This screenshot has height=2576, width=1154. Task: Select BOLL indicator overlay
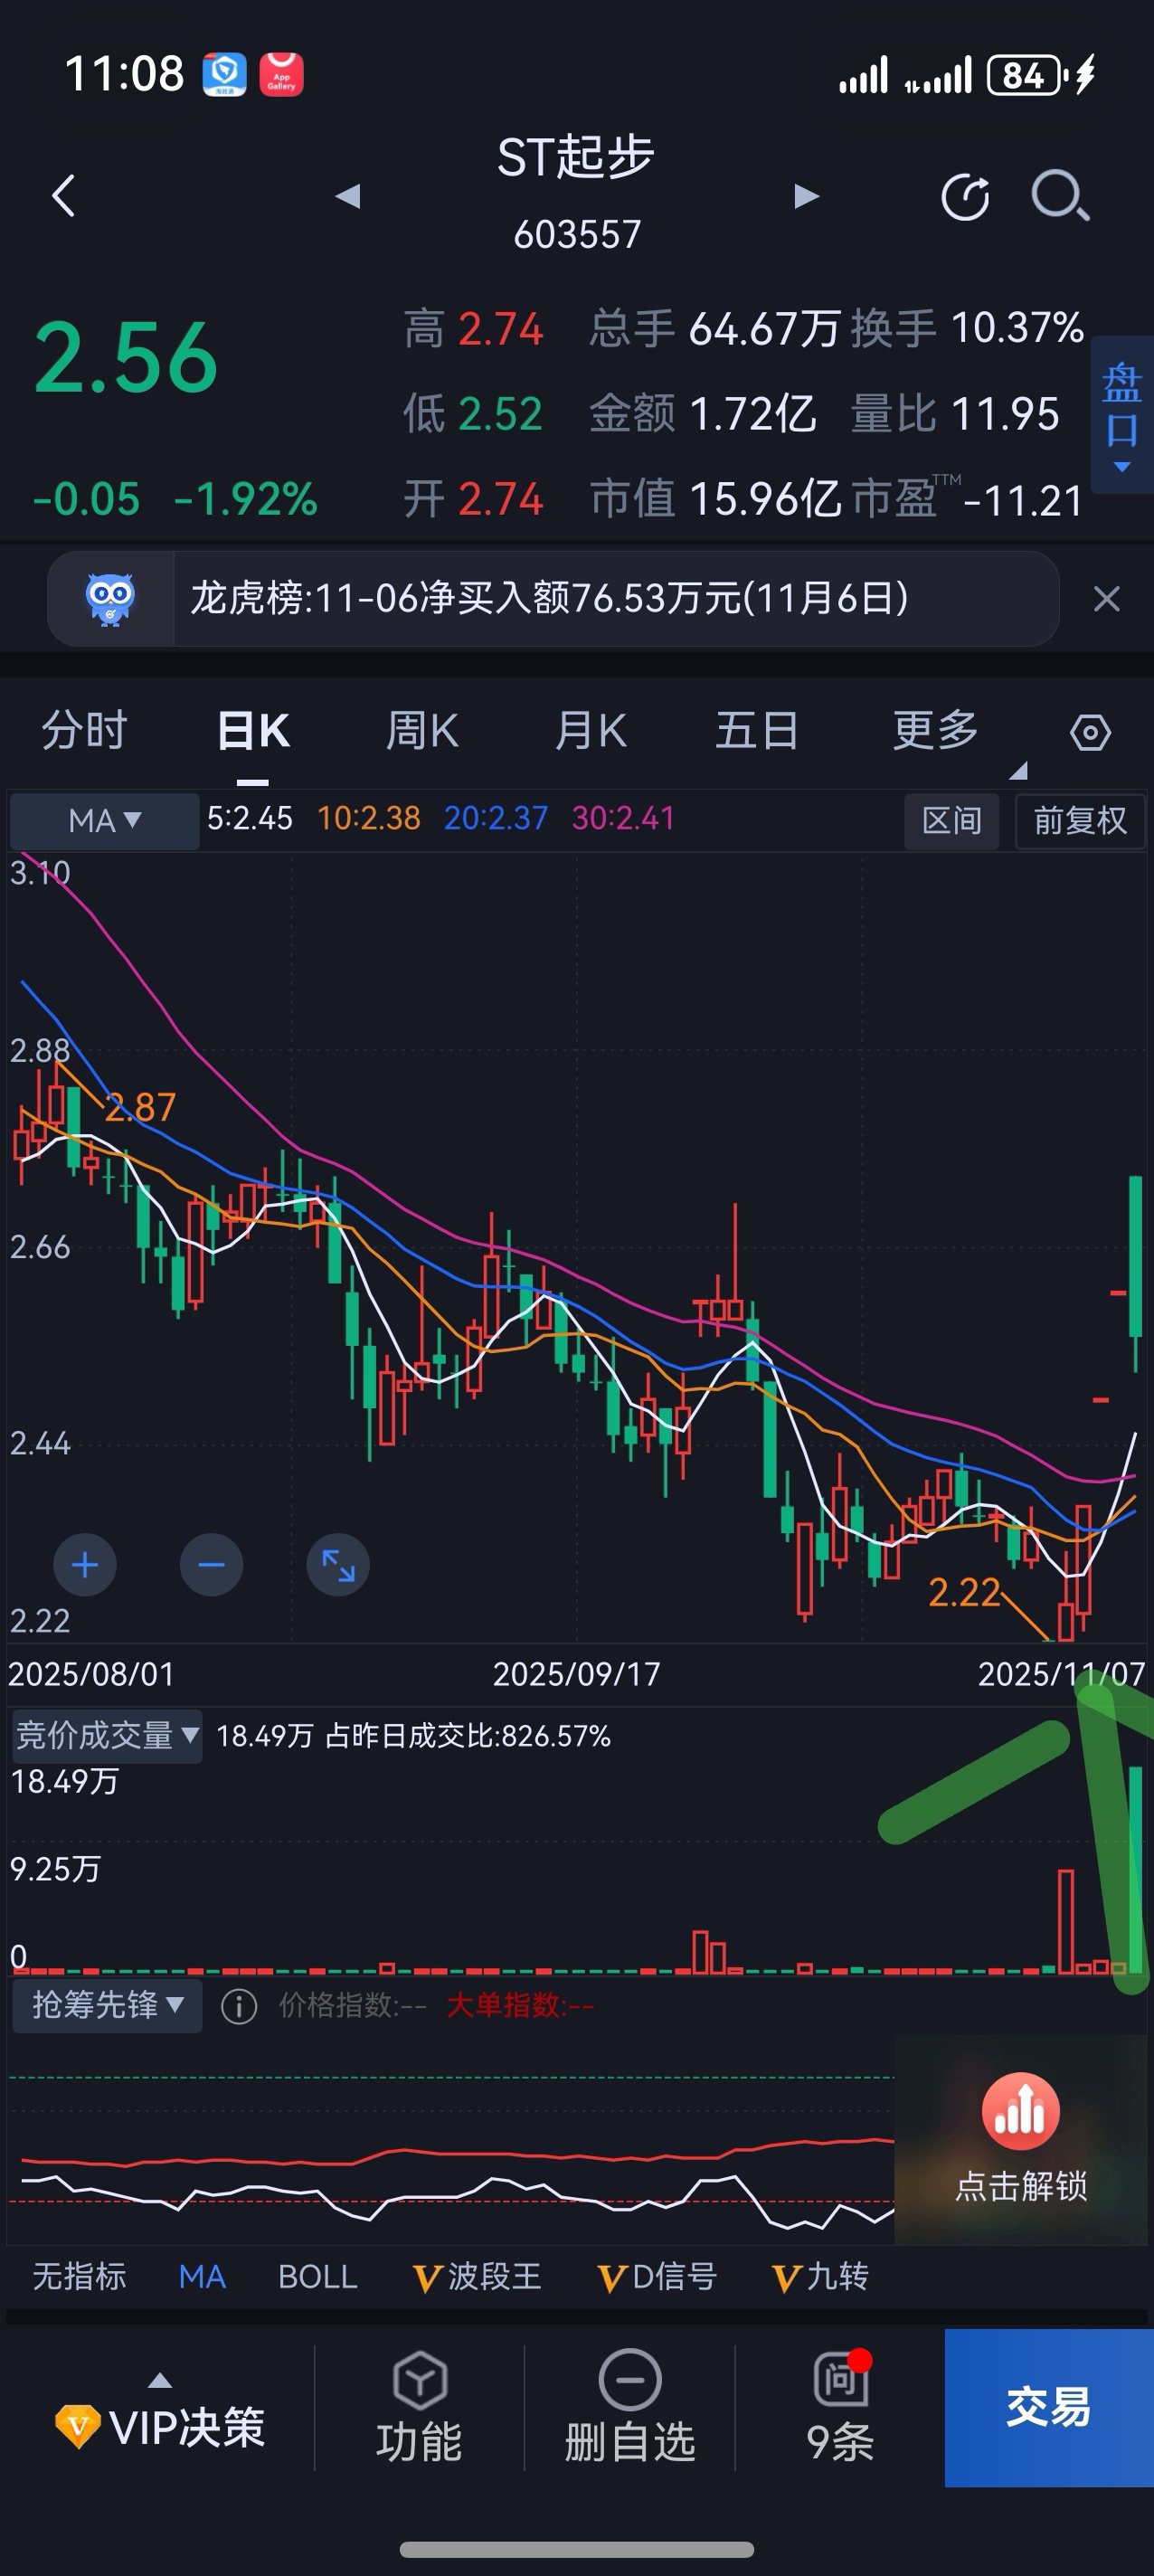point(317,2277)
